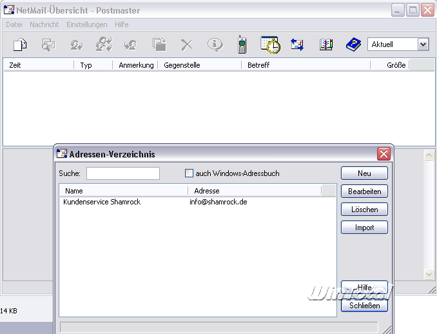Click the reply-to-sender people icon
Image resolution: width=437 pixels, height=334 pixels.
pos(76,44)
